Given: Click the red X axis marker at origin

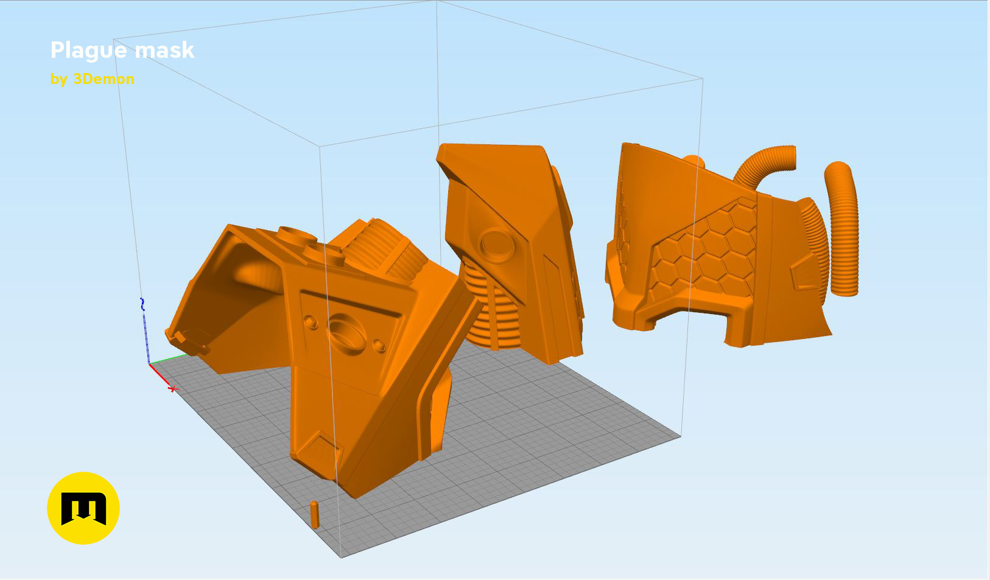Looking at the screenshot, I should [174, 388].
